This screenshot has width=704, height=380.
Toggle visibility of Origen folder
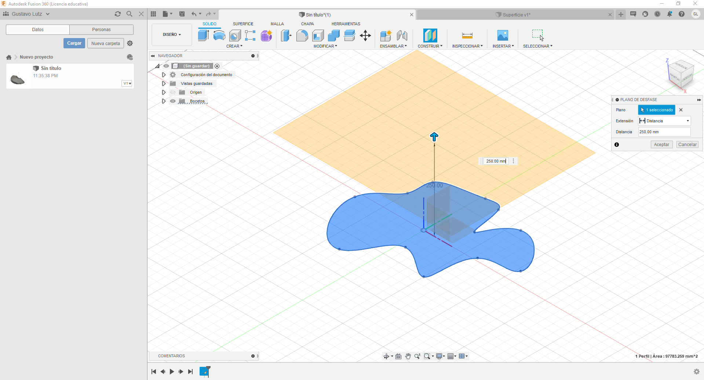(173, 92)
